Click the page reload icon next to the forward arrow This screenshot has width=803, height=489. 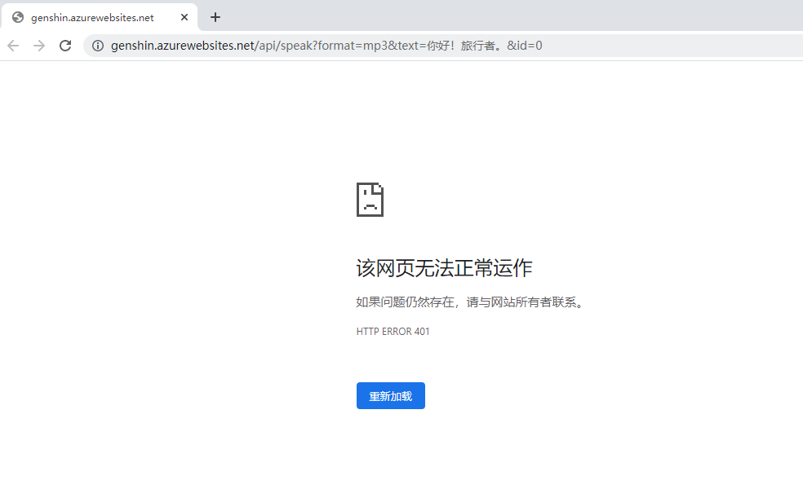[x=65, y=46]
